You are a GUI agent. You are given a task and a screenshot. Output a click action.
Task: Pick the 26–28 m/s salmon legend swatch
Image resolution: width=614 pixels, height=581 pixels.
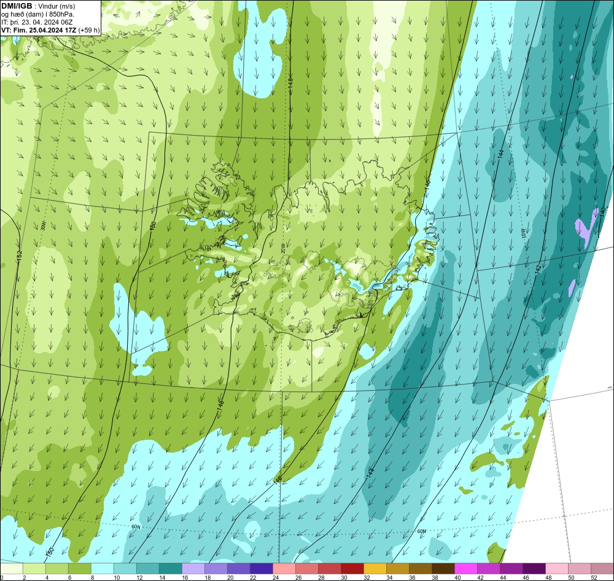click(x=307, y=569)
